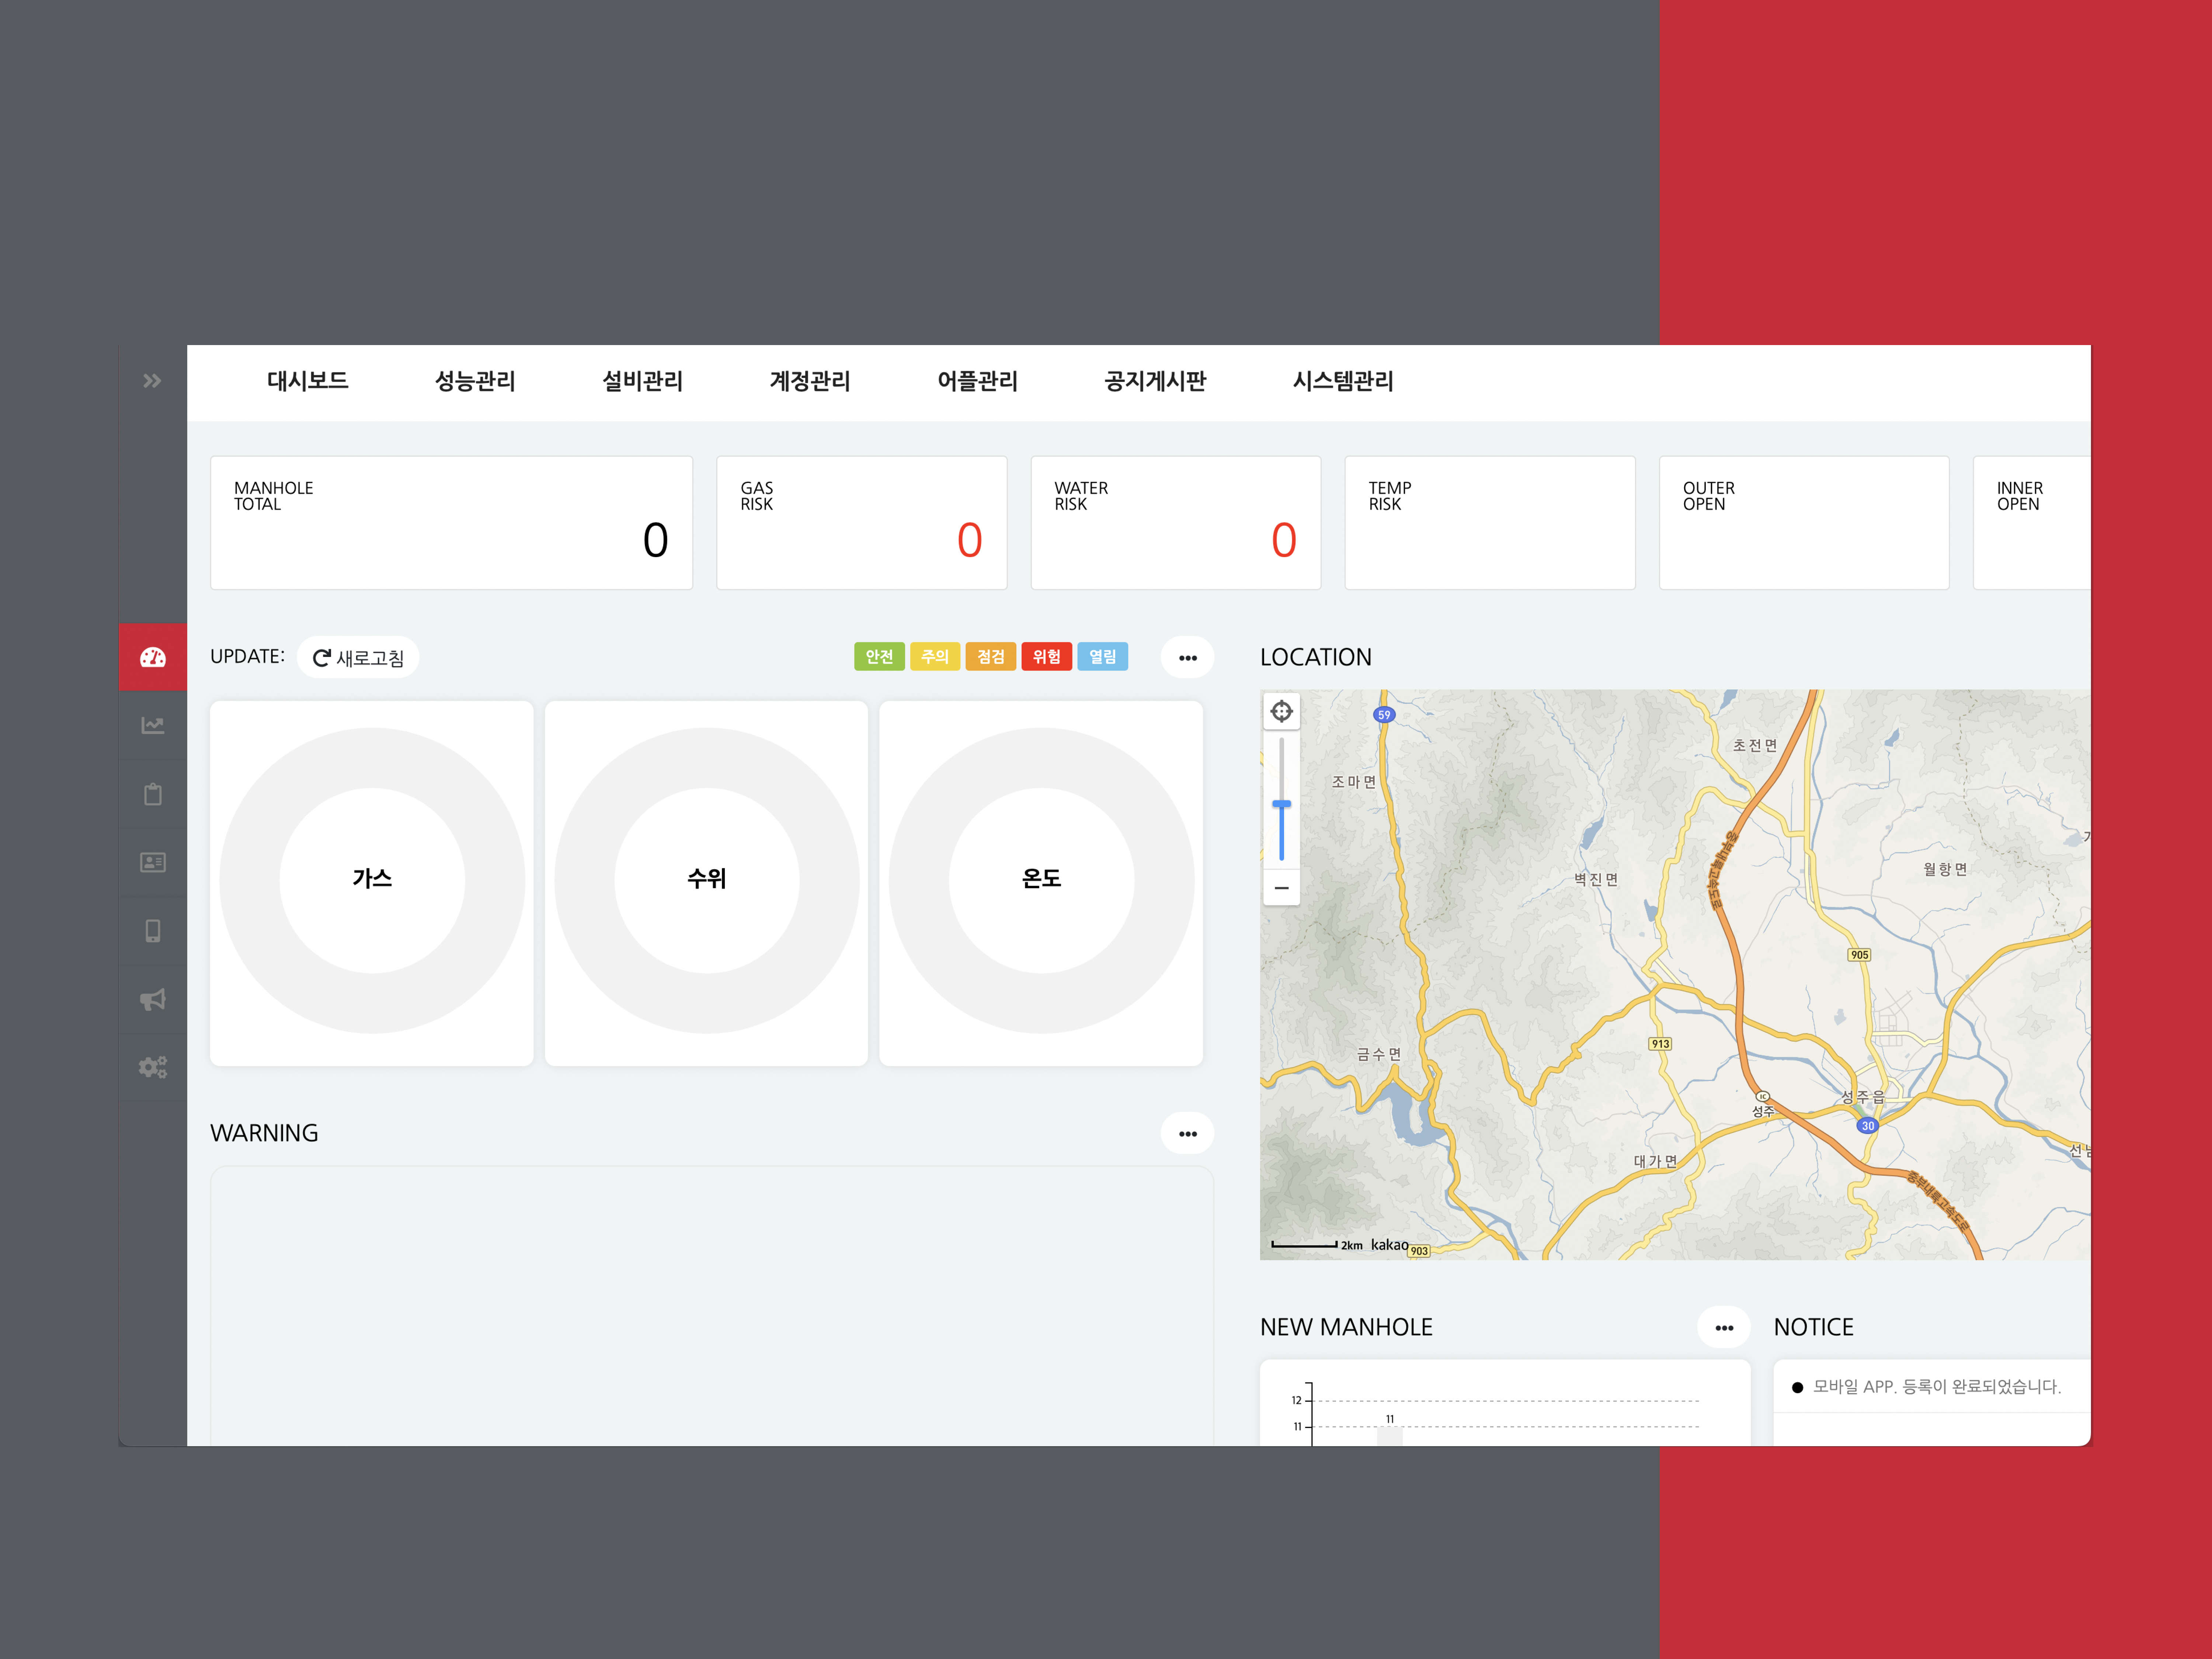Select the 성능관리 menu item

[475, 381]
